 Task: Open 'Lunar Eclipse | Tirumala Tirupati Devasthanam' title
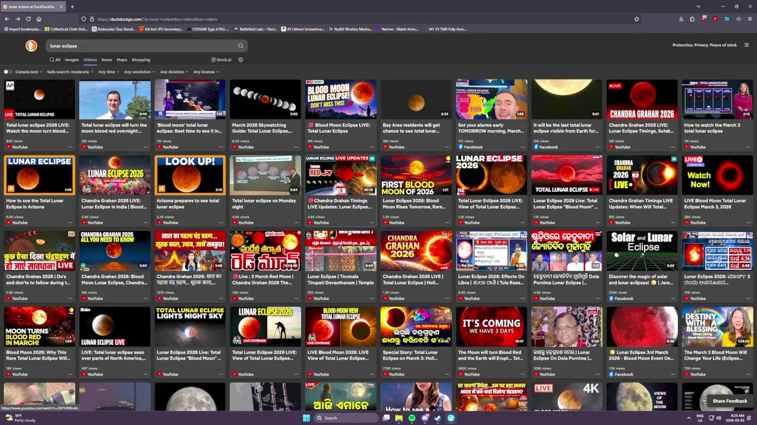click(x=340, y=279)
